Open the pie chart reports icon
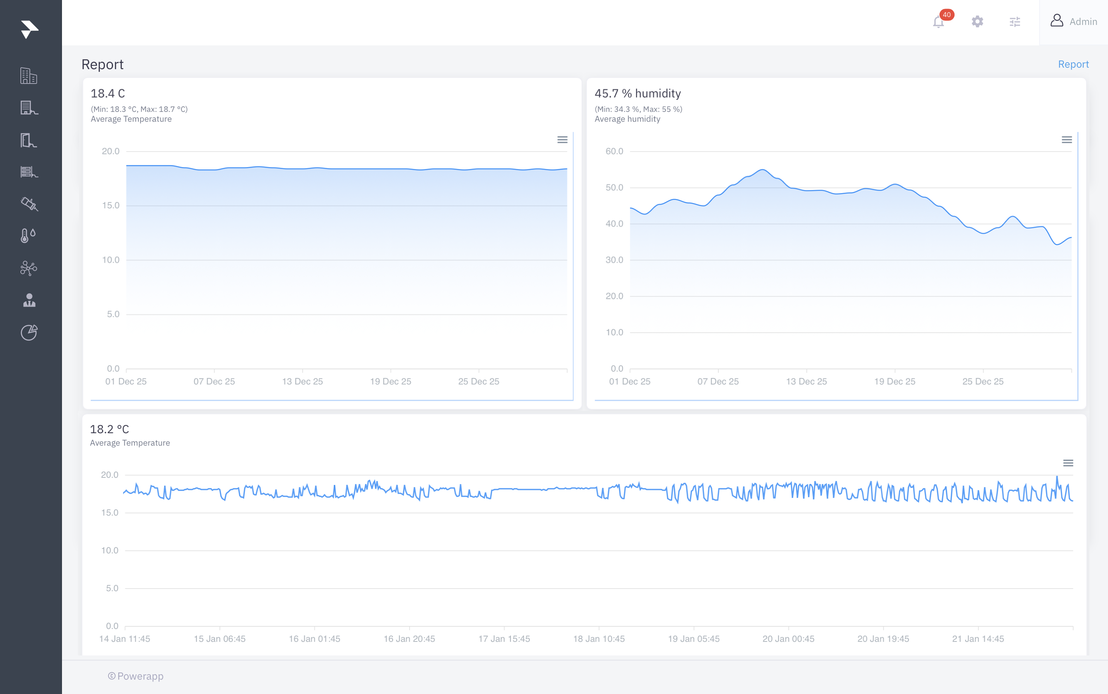1108x694 pixels. pyautogui.click(x=29, y=332)
